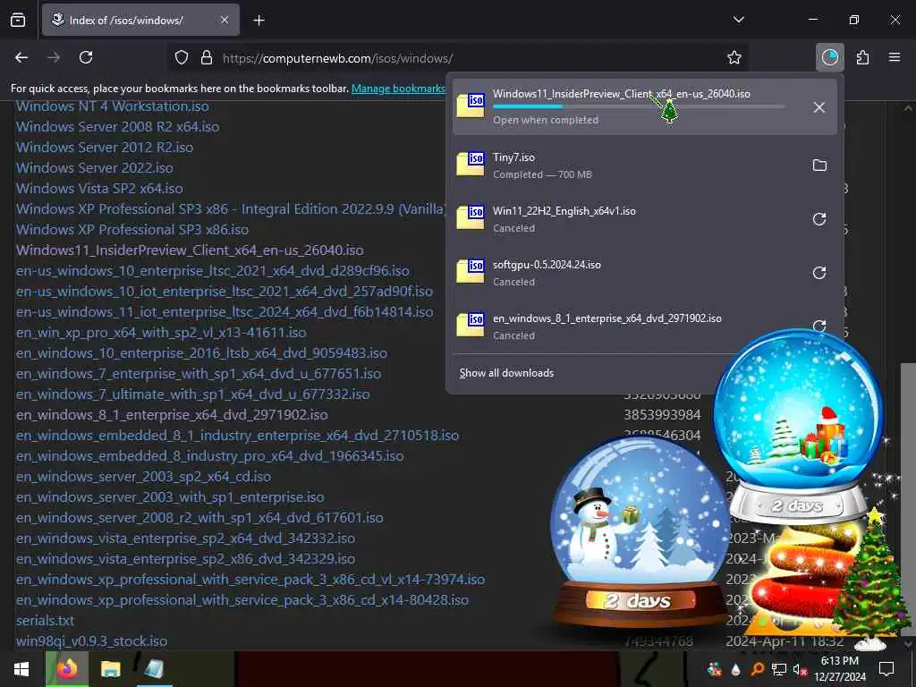Open the Windows11_InsiderPreview_Client page link

click(x=190, y=250)
